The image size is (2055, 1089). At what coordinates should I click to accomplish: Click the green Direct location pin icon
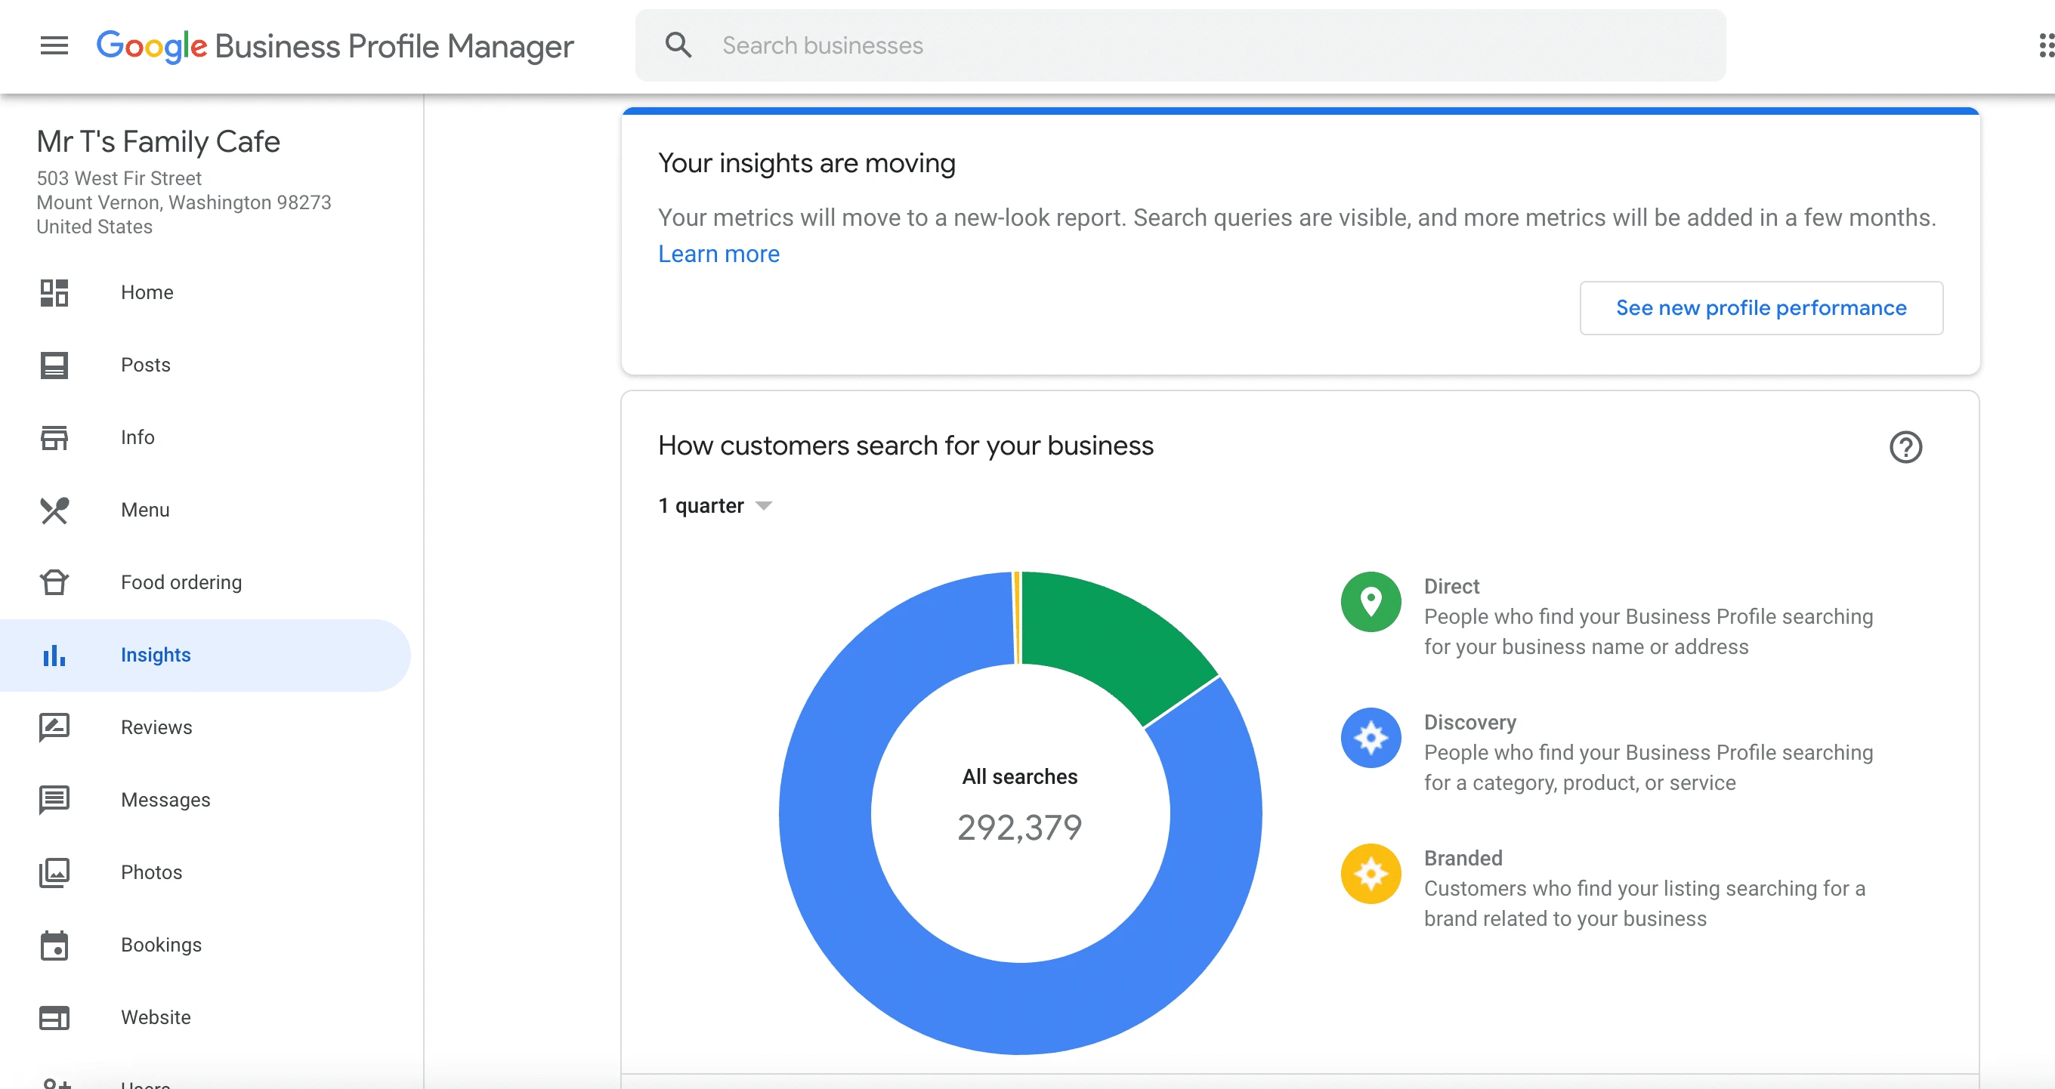[1371, 602]
